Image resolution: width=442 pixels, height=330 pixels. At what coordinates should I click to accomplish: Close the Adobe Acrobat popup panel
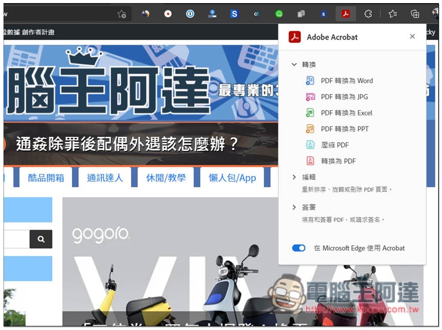(x=412, y=37)
